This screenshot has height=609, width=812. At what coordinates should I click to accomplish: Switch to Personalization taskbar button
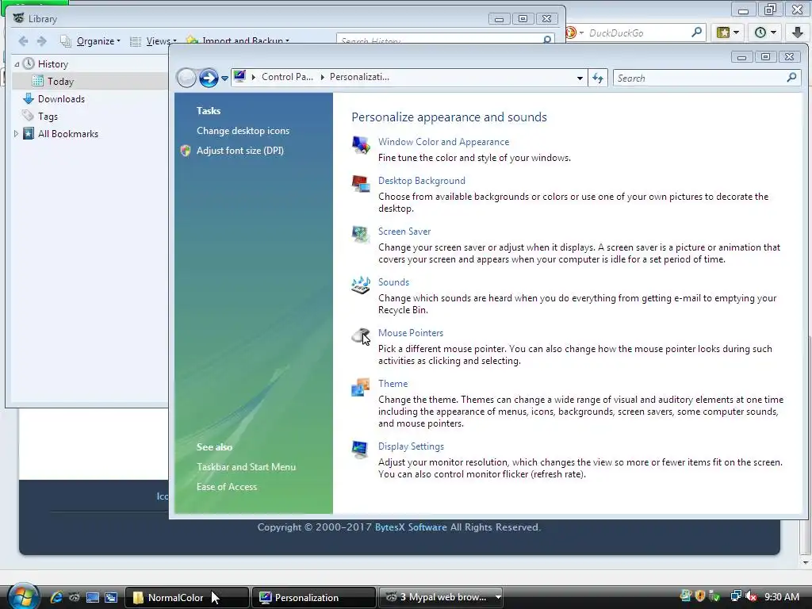313,598
